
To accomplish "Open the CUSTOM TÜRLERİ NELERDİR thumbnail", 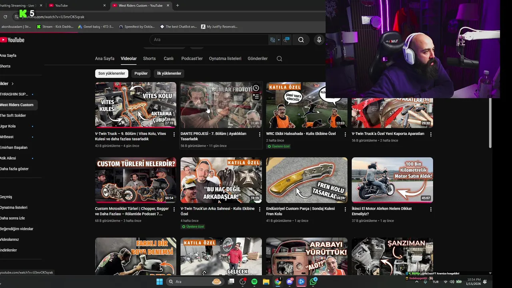I will coord(136,180).
